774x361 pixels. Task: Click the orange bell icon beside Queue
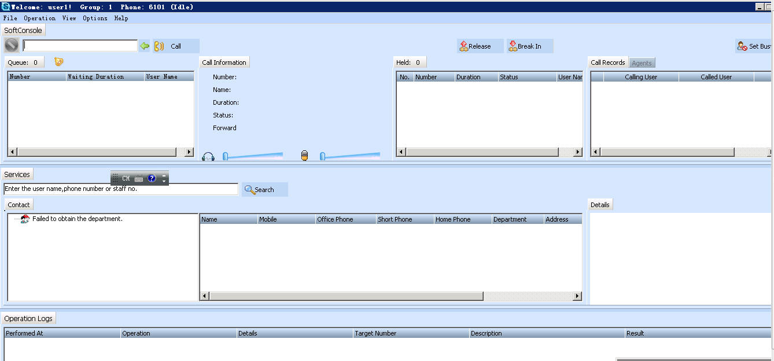58,62
